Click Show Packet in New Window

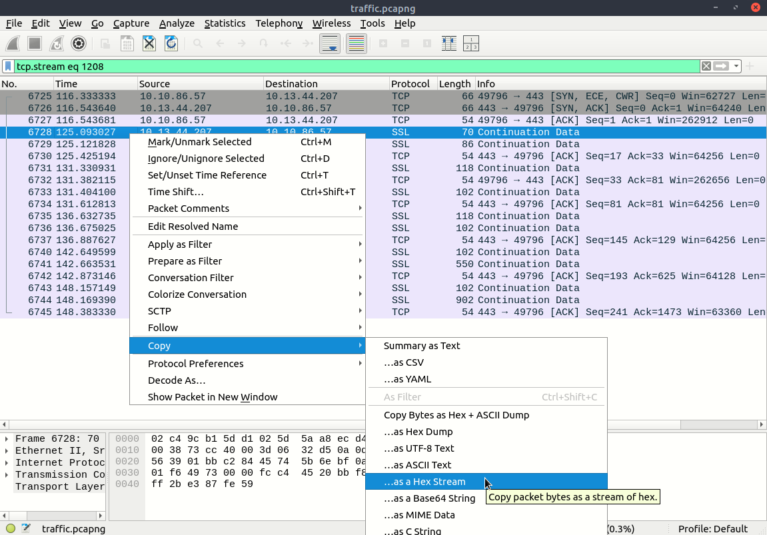click(x=212, y=397)
